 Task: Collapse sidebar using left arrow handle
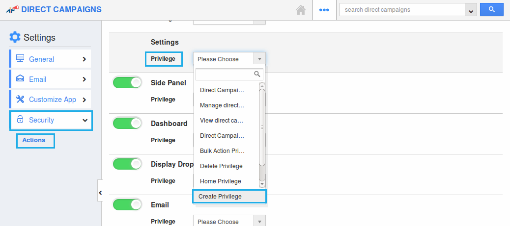tap(100, 193)
